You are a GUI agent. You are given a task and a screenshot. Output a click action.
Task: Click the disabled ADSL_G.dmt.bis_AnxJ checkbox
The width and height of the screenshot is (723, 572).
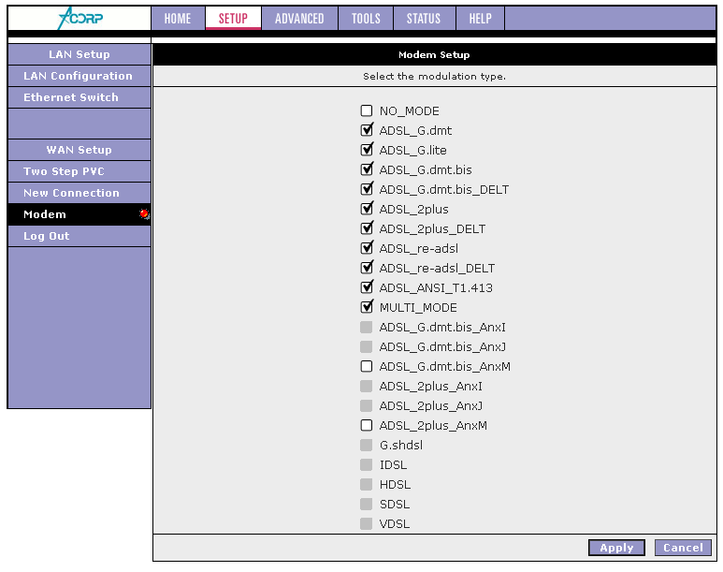click(x=367, y=346)
